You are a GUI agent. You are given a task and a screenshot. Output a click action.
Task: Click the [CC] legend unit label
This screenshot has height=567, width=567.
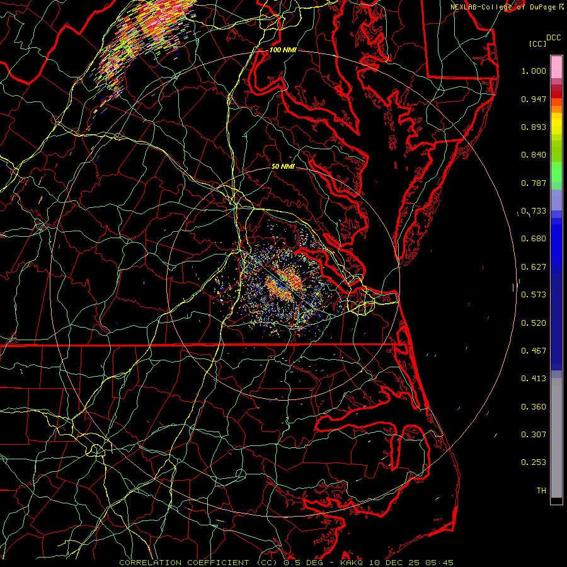(x=538, y=43)
